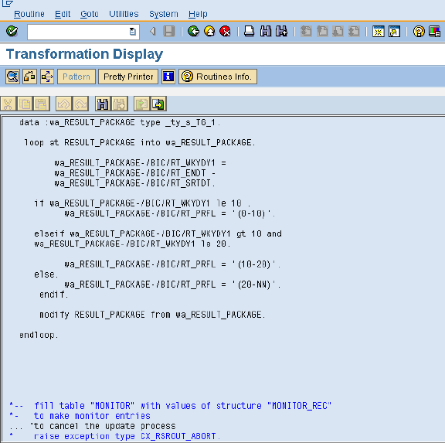Click the yellow Help question mark icon

[x=419, y=31]
